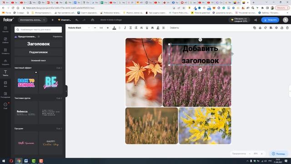Open the Apps sidebar panel
This screenshot has width=291, height=164.
pos(5,95)
